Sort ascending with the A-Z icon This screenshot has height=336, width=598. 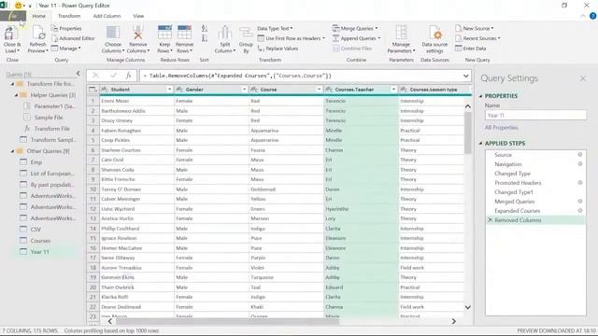coord(205,29)
